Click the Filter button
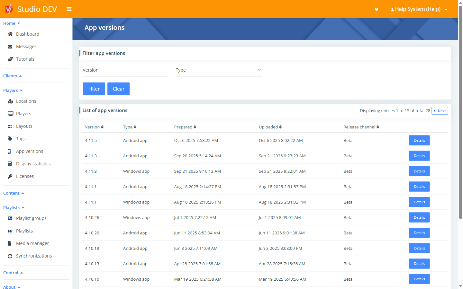 [x=94, y=89]
